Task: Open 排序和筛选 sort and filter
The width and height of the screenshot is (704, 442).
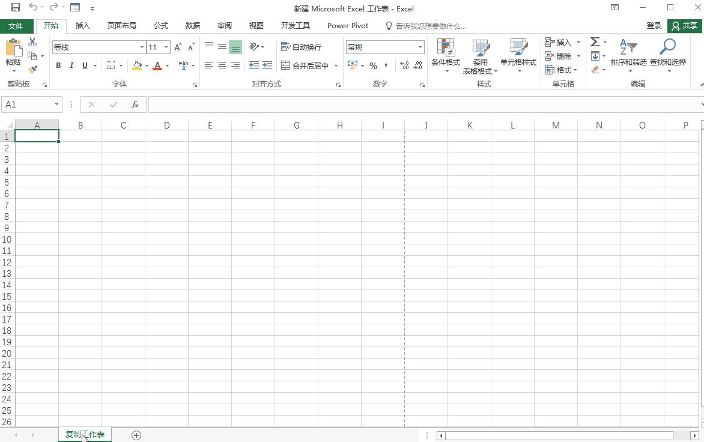Action: coord(628,56)
